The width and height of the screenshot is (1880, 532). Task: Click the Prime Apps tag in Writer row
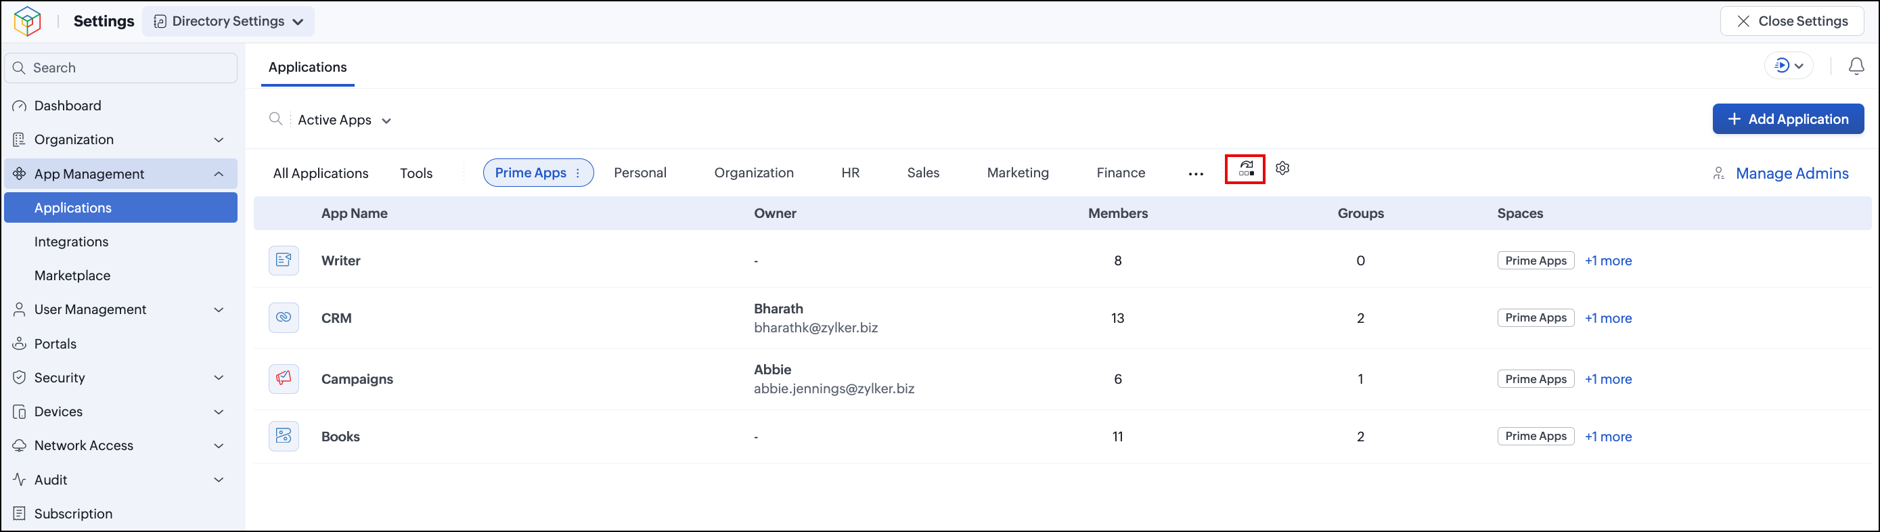[x=1536, y=261]
